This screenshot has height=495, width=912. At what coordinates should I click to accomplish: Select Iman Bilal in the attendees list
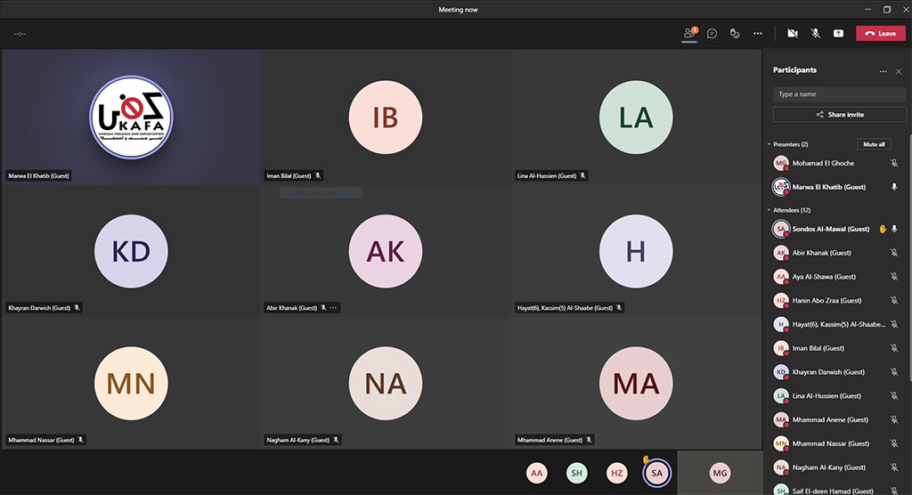point(818,348)
